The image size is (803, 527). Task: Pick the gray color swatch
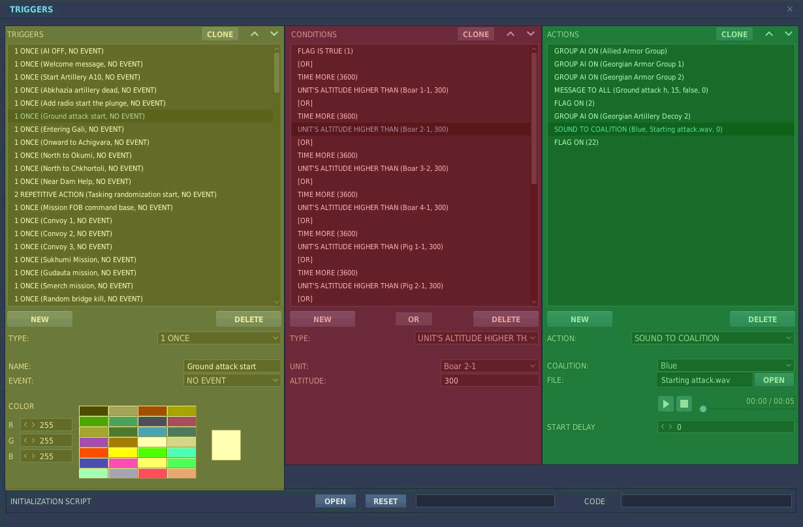pos(123,474)
